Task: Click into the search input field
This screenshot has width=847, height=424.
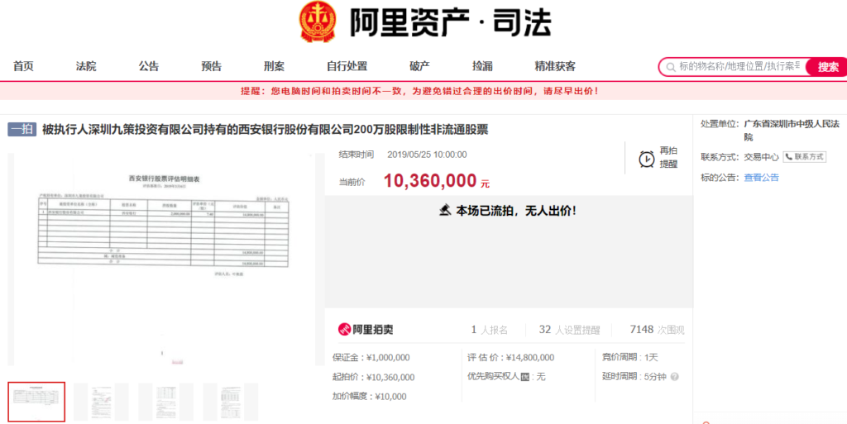Action: click(738, 66)
